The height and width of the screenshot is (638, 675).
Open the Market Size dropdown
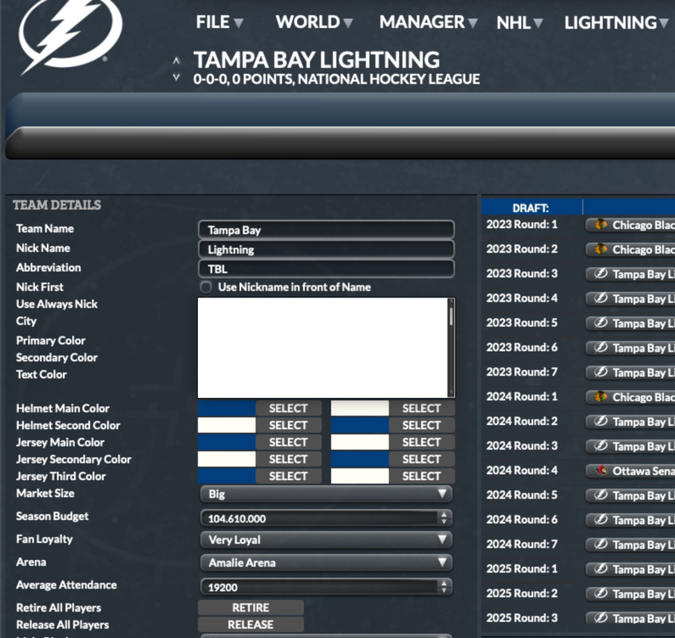tap(326, 494)
